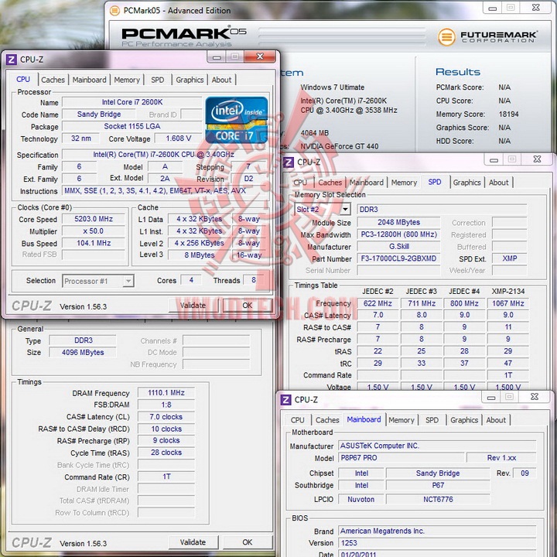The width and height of the screenshot is (557, 557).
Task: Close the top-left CPU-Z window
Action: (x=260, y=56)
